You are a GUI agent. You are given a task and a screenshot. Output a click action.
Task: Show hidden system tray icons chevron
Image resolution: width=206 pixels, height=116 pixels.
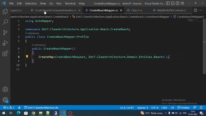[x=165, y=113]
